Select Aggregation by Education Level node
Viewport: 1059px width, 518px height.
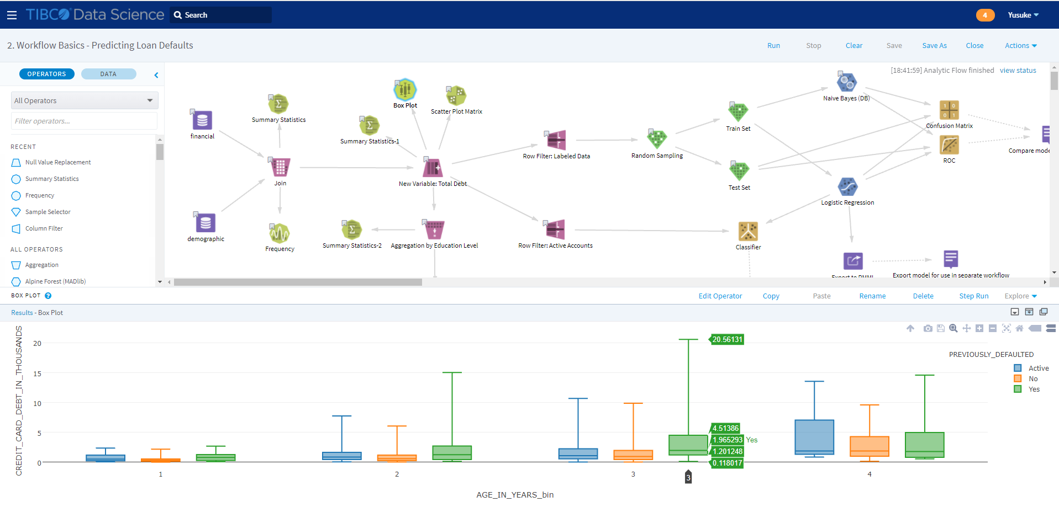(x=434, y=229)
